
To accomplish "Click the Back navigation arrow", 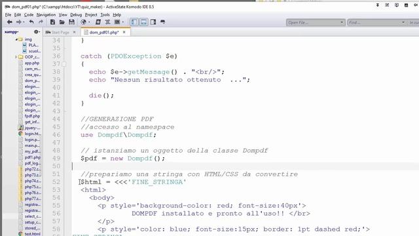I will [10, 22].
